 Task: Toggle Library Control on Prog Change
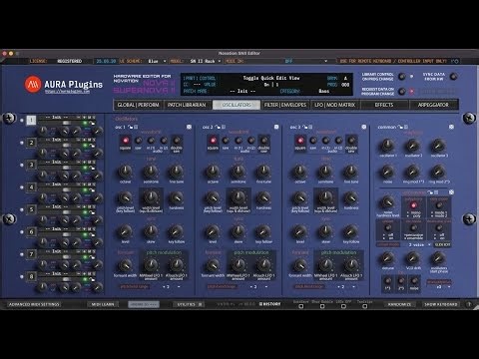pyautogui.click(x=402, y=77)
